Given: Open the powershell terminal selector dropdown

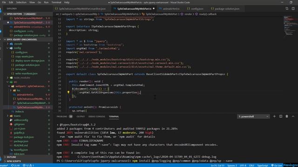Looking at the screenshot, I should pyautogui.click(x=253, y=116).
